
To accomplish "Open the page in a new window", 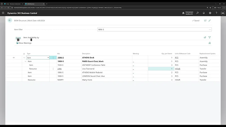I will point(205,20).
